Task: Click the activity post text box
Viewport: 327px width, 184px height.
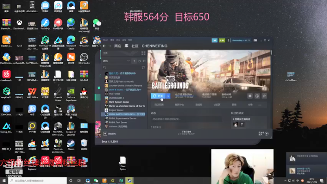Action: click(x=186, y=119)
